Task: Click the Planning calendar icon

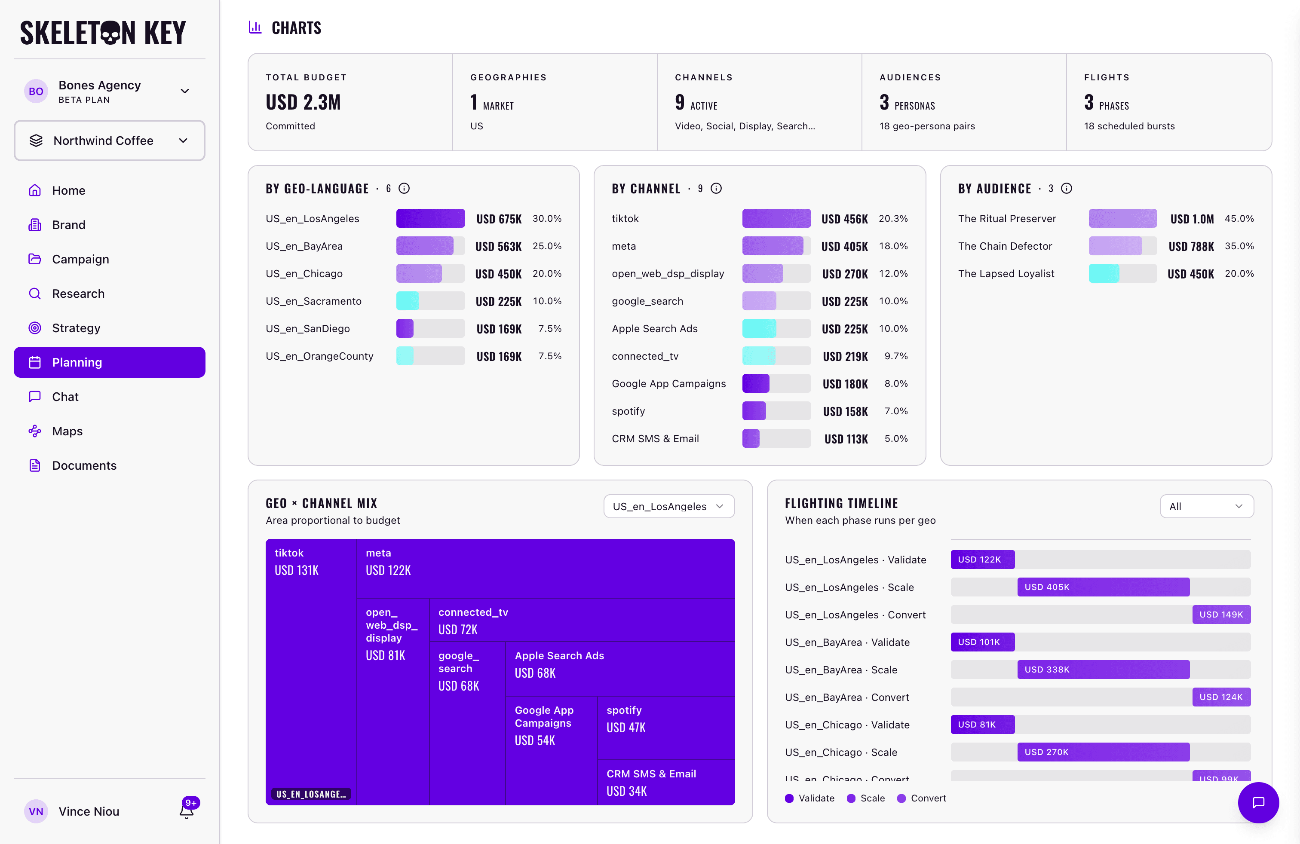Action: click(35, 363)
